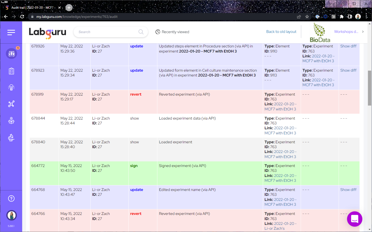Click the microscope icon in sidebar
This screenshot has width=372, height=232.
pos(11,138)
